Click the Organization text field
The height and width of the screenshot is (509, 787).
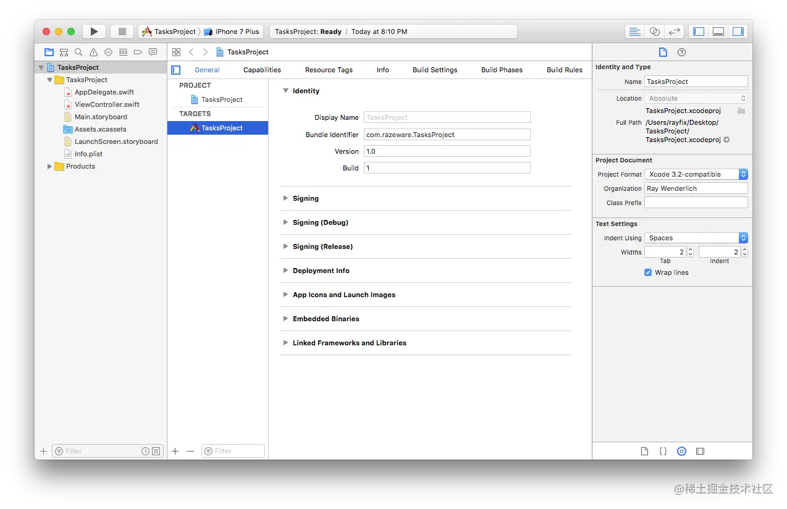(x=696, y=188)
